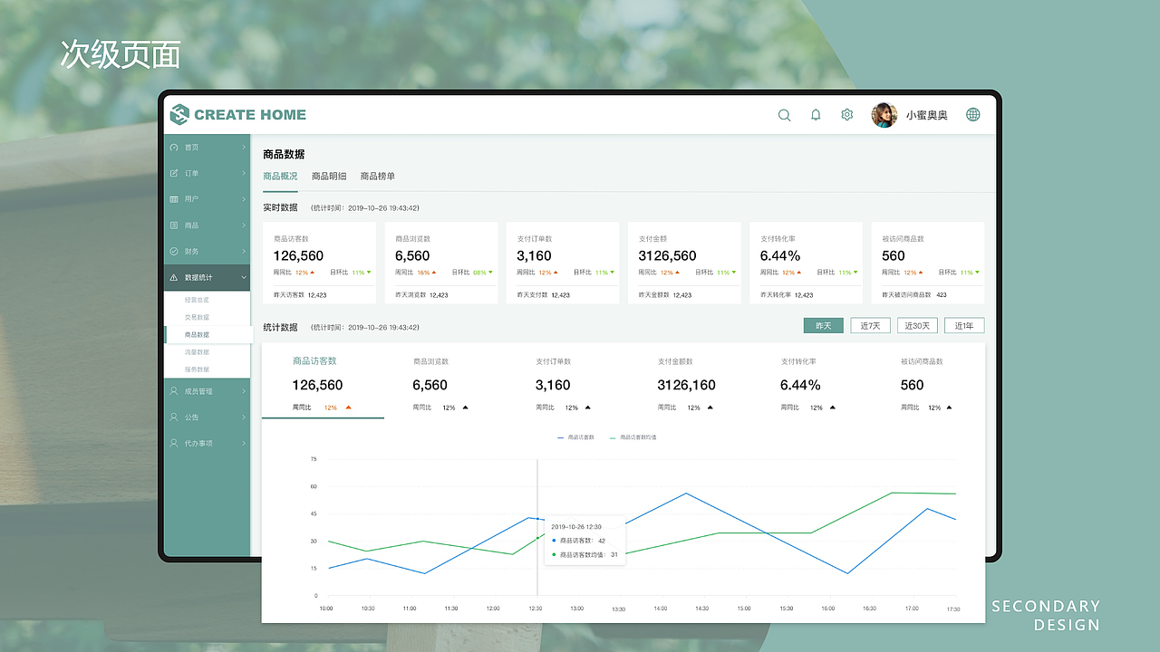The height and width of the screenshot is (652, 1160).
Task: Click the username 小蜜奥奥
Action: [927, 116]
